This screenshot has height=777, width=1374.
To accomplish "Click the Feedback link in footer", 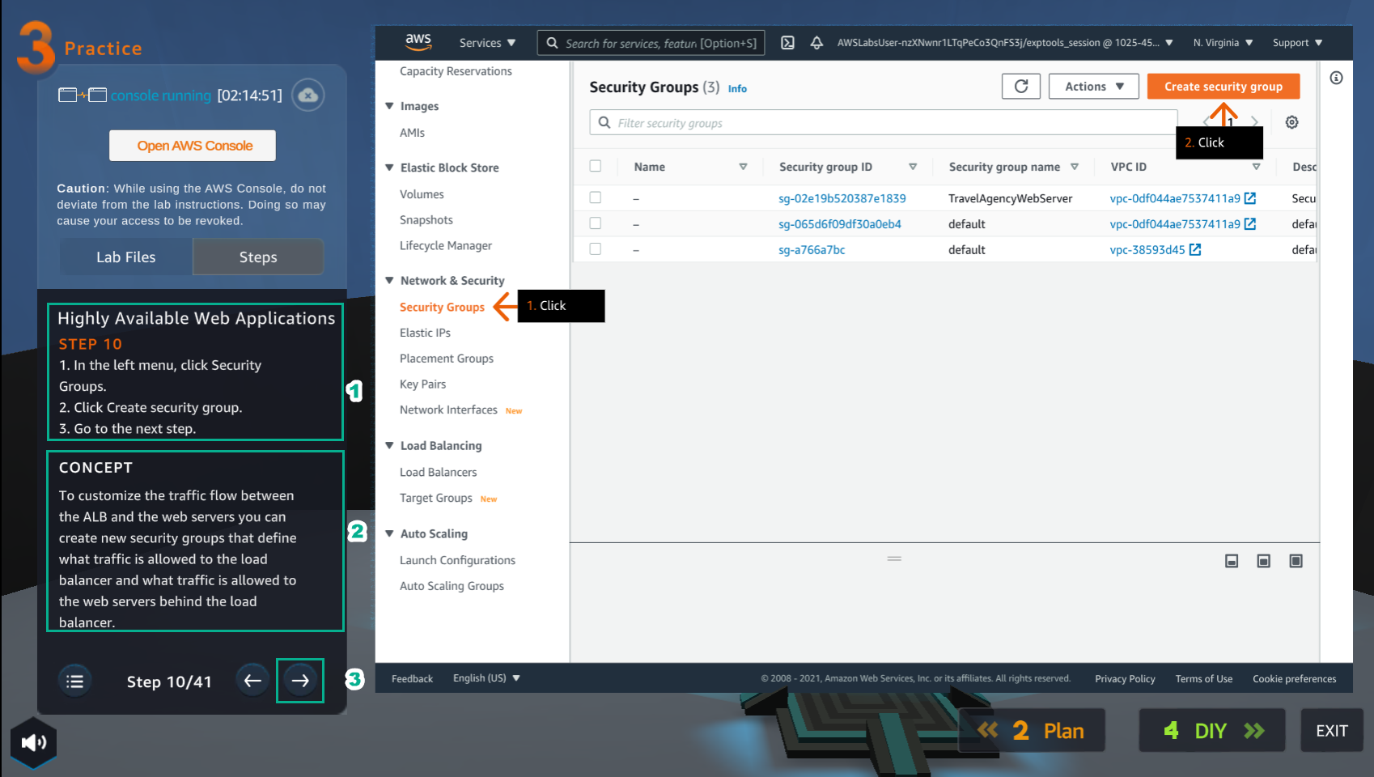I will tap(412, 679).
